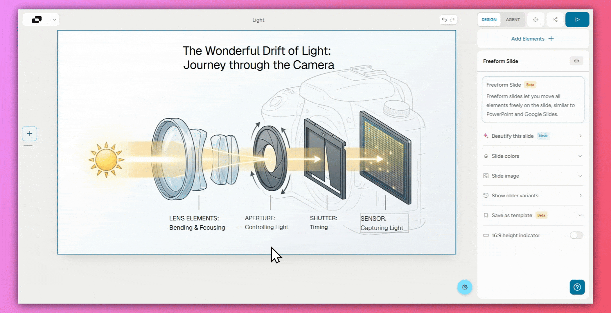Expand Save as template section
The height and width of the screenshot is (313, 611).
pos(532,215)
